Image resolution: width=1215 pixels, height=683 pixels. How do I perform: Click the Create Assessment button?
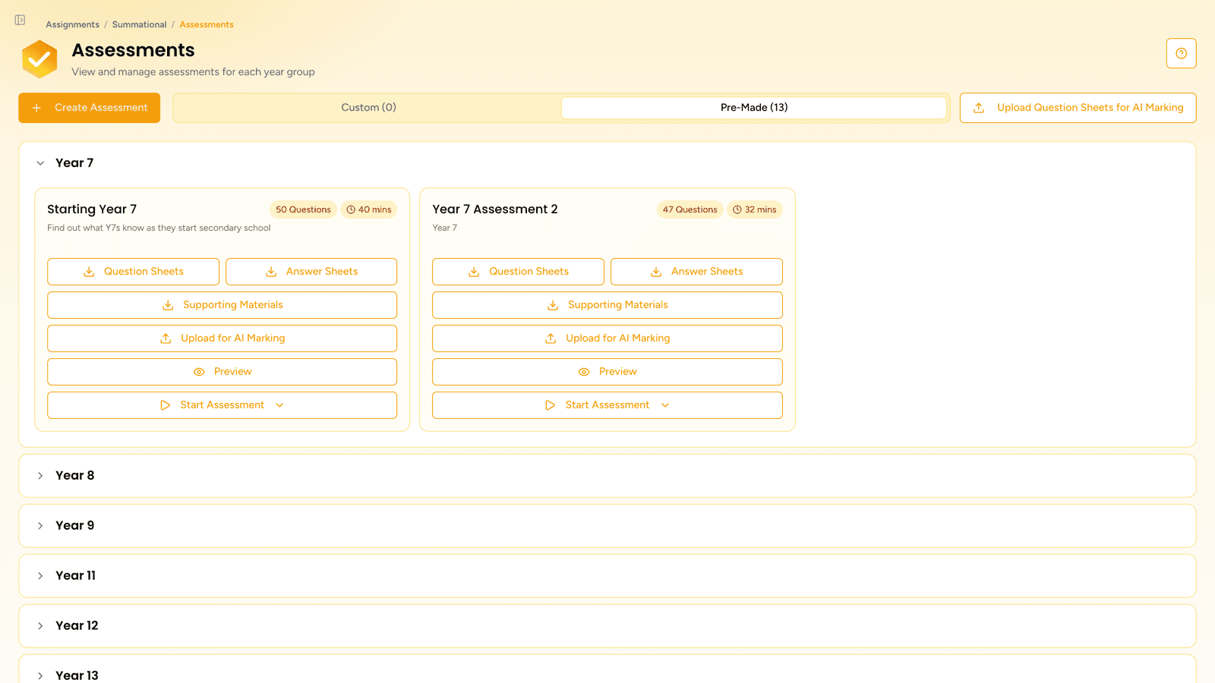tap(89, 108)
